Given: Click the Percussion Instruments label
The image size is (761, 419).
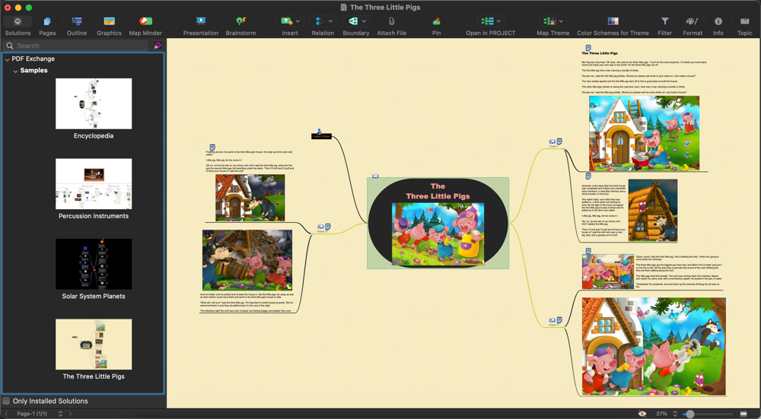Looking at the screenshot, I should point(94,216).
